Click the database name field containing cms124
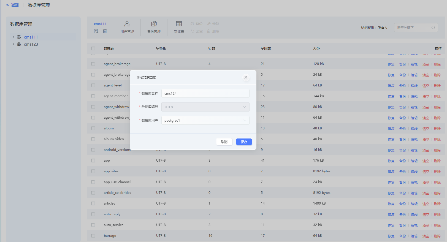 coord(205,93)
